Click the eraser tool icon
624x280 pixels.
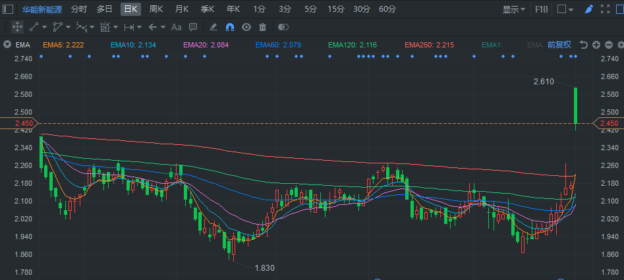tap(213, 27)
